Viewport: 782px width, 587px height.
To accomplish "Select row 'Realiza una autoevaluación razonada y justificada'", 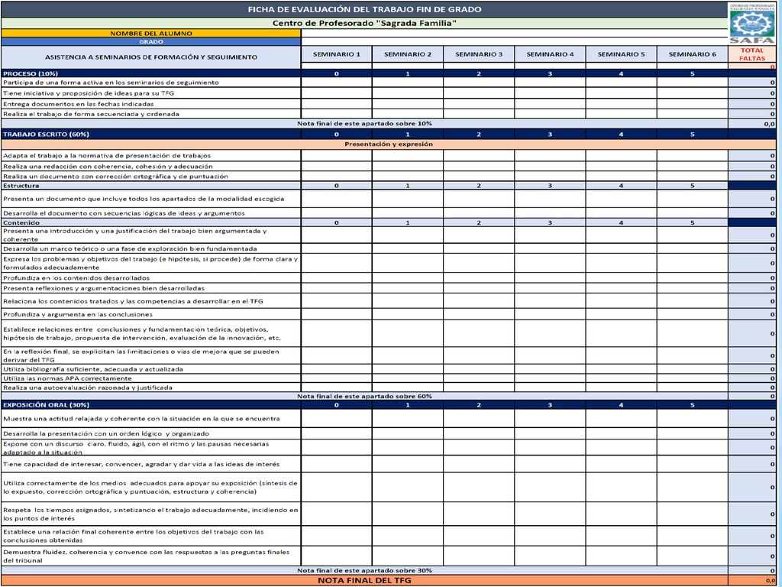I will click(389, 388).
